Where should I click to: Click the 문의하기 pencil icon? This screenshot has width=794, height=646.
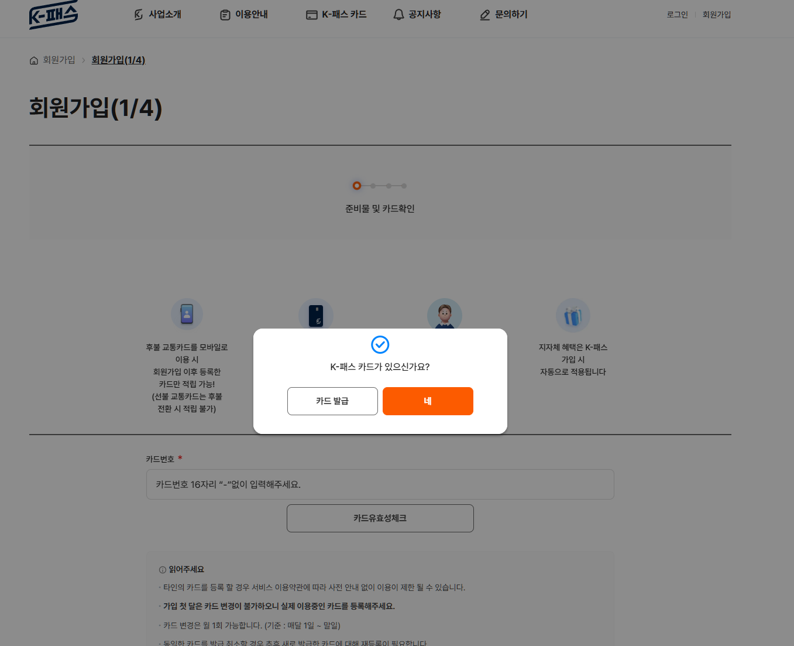pyautogui.click(x=485, y=15)
